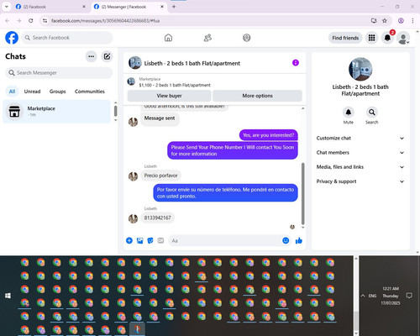
Task: Open conversation information purple icon
Action: tap(296, 63)
